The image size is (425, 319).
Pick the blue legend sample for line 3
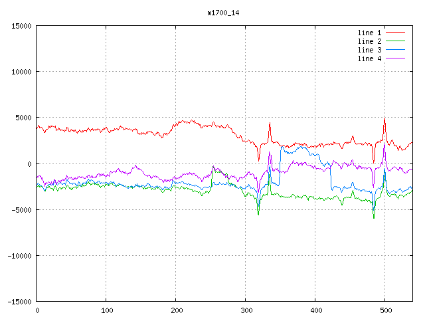point(395,50)
